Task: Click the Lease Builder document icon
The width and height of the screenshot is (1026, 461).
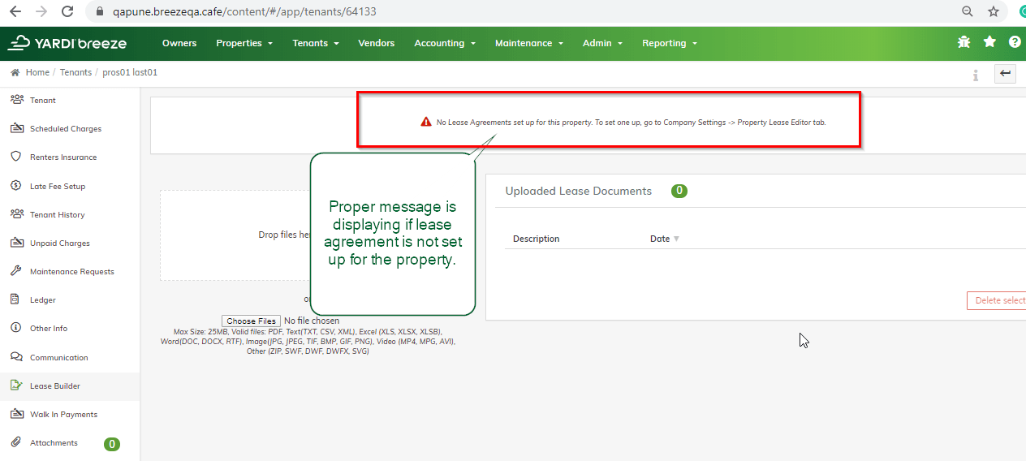Action: coord(15,386)
